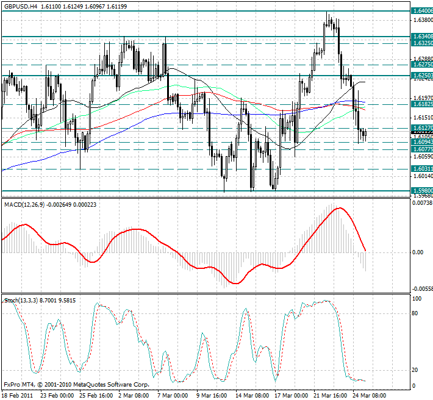Click the MACD '-0.00558' scale value
The width and height of the screenshot is (433, 400).
422,289
